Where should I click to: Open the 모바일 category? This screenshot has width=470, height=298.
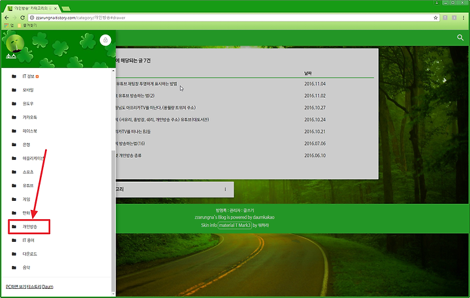point(28,90)
